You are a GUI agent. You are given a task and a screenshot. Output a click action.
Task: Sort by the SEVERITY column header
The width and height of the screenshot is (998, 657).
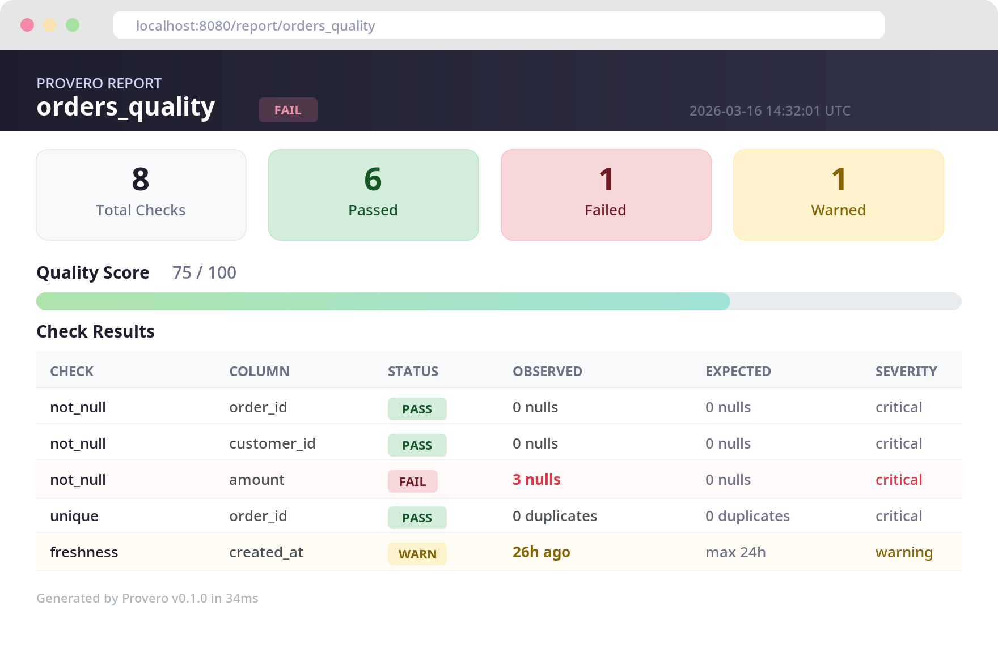(906, 371)
